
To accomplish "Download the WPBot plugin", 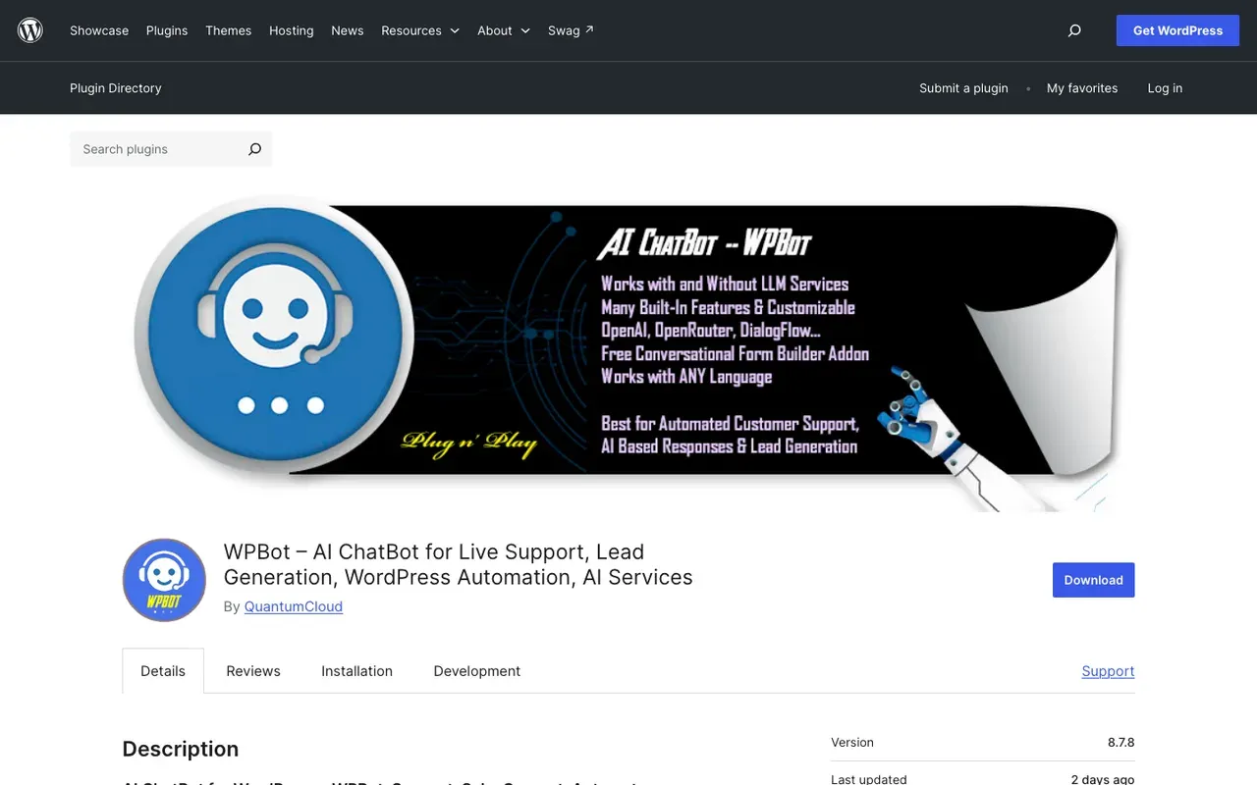I will coord(1094,580).
